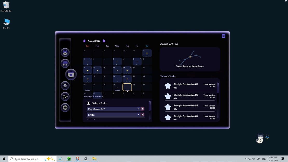Image resolution: width=288 pixels, height=162 pixels.
Task: Open the taskbar clock and date
Action: 273,159
